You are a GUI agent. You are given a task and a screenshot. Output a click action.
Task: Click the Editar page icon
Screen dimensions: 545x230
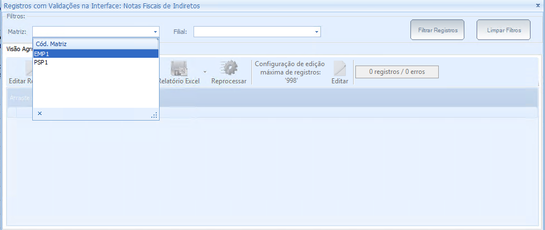point(340,68)
